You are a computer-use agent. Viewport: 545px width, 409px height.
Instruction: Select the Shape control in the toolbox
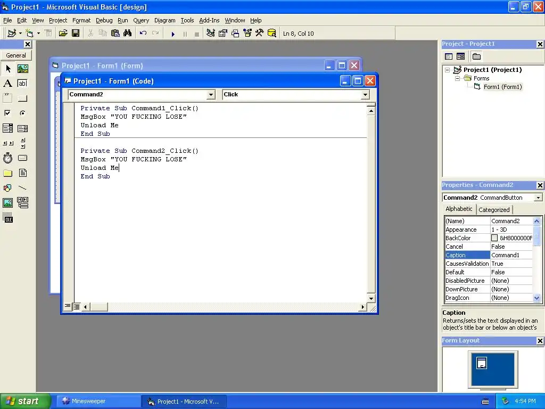click(7, 188)
